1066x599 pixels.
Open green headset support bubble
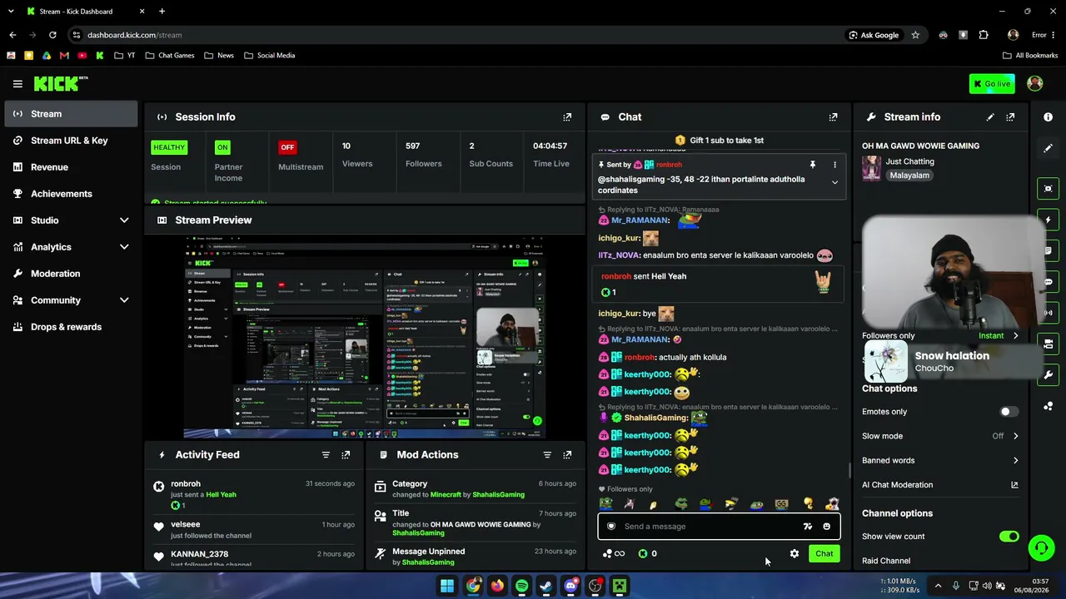[1041, 547]
